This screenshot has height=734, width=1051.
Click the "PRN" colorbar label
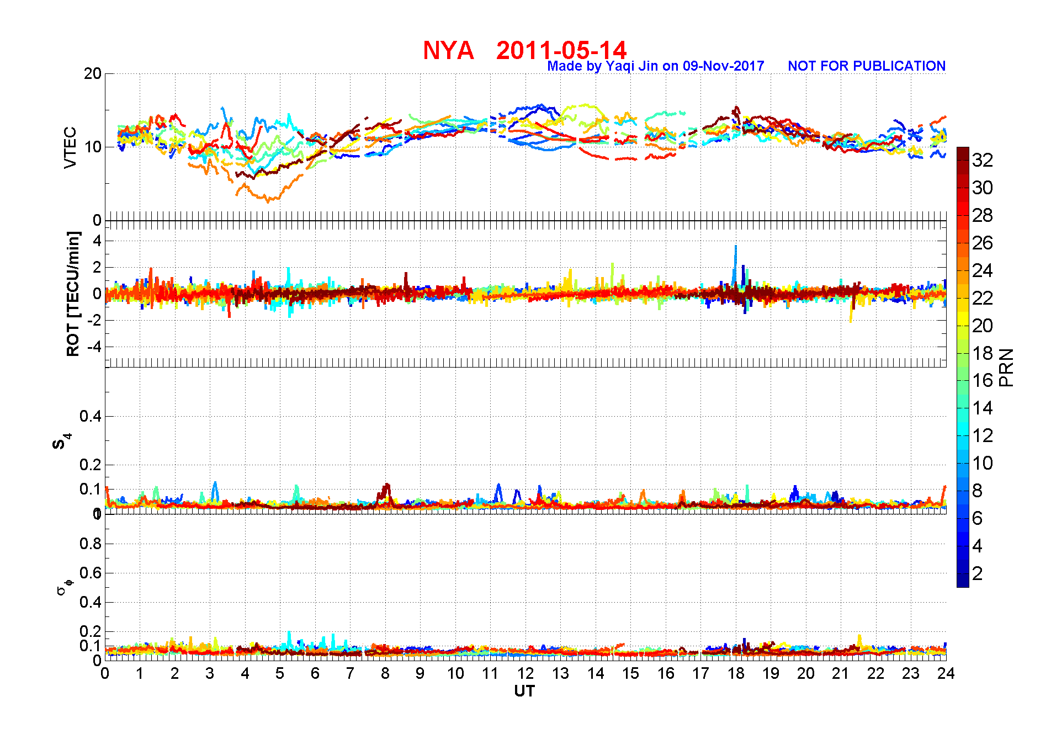[1007, 367]
